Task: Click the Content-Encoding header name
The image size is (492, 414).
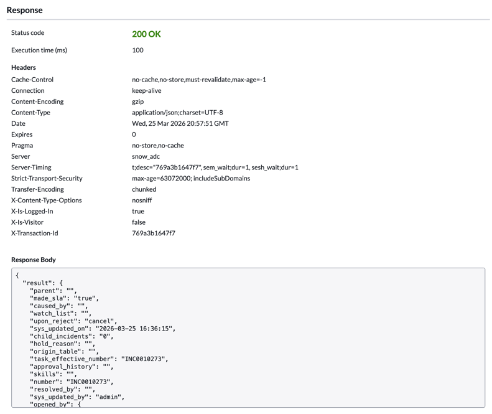Action: tap(37, 101)
